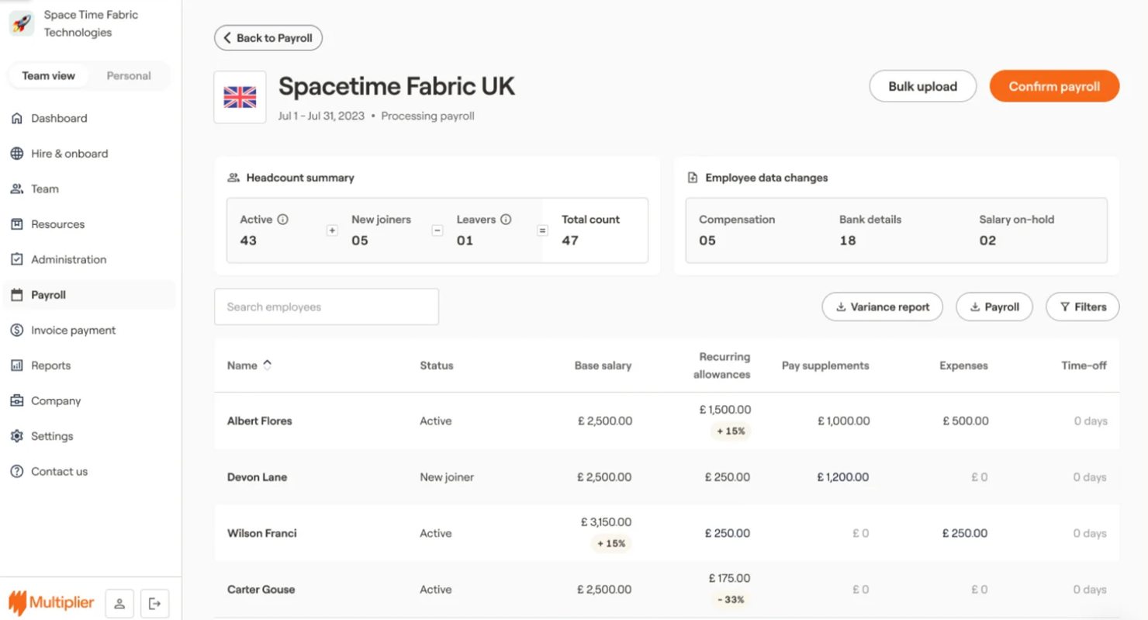Click £1,000.00 pay supplement for Albert Flores
Image resolution: width=1148 pixels, height=620 pixels.
tap(844, 421)
